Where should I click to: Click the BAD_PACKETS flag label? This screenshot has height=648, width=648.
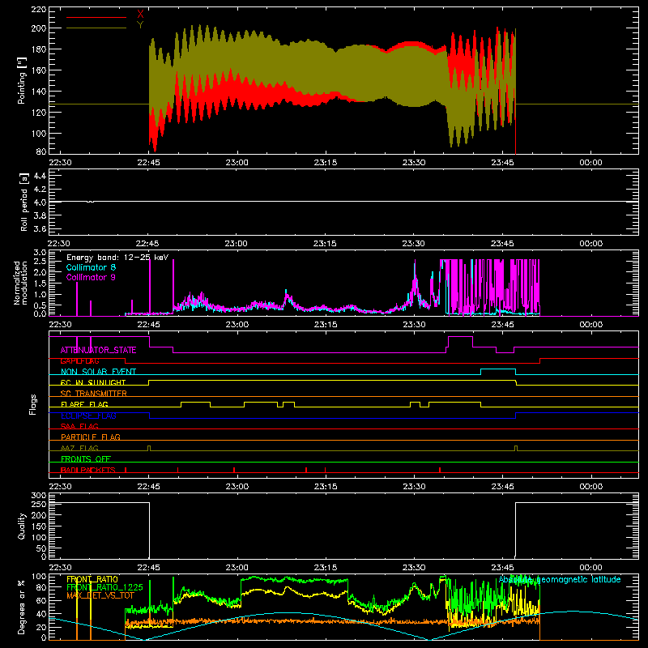(87, 470)
